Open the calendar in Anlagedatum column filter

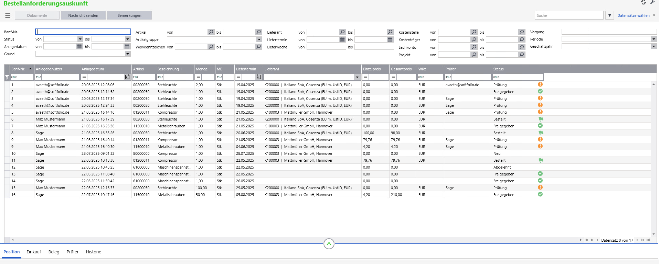coord(127,77)
